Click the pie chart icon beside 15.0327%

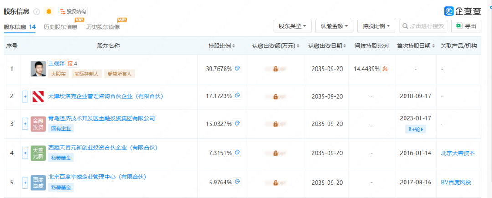[237, 123]
